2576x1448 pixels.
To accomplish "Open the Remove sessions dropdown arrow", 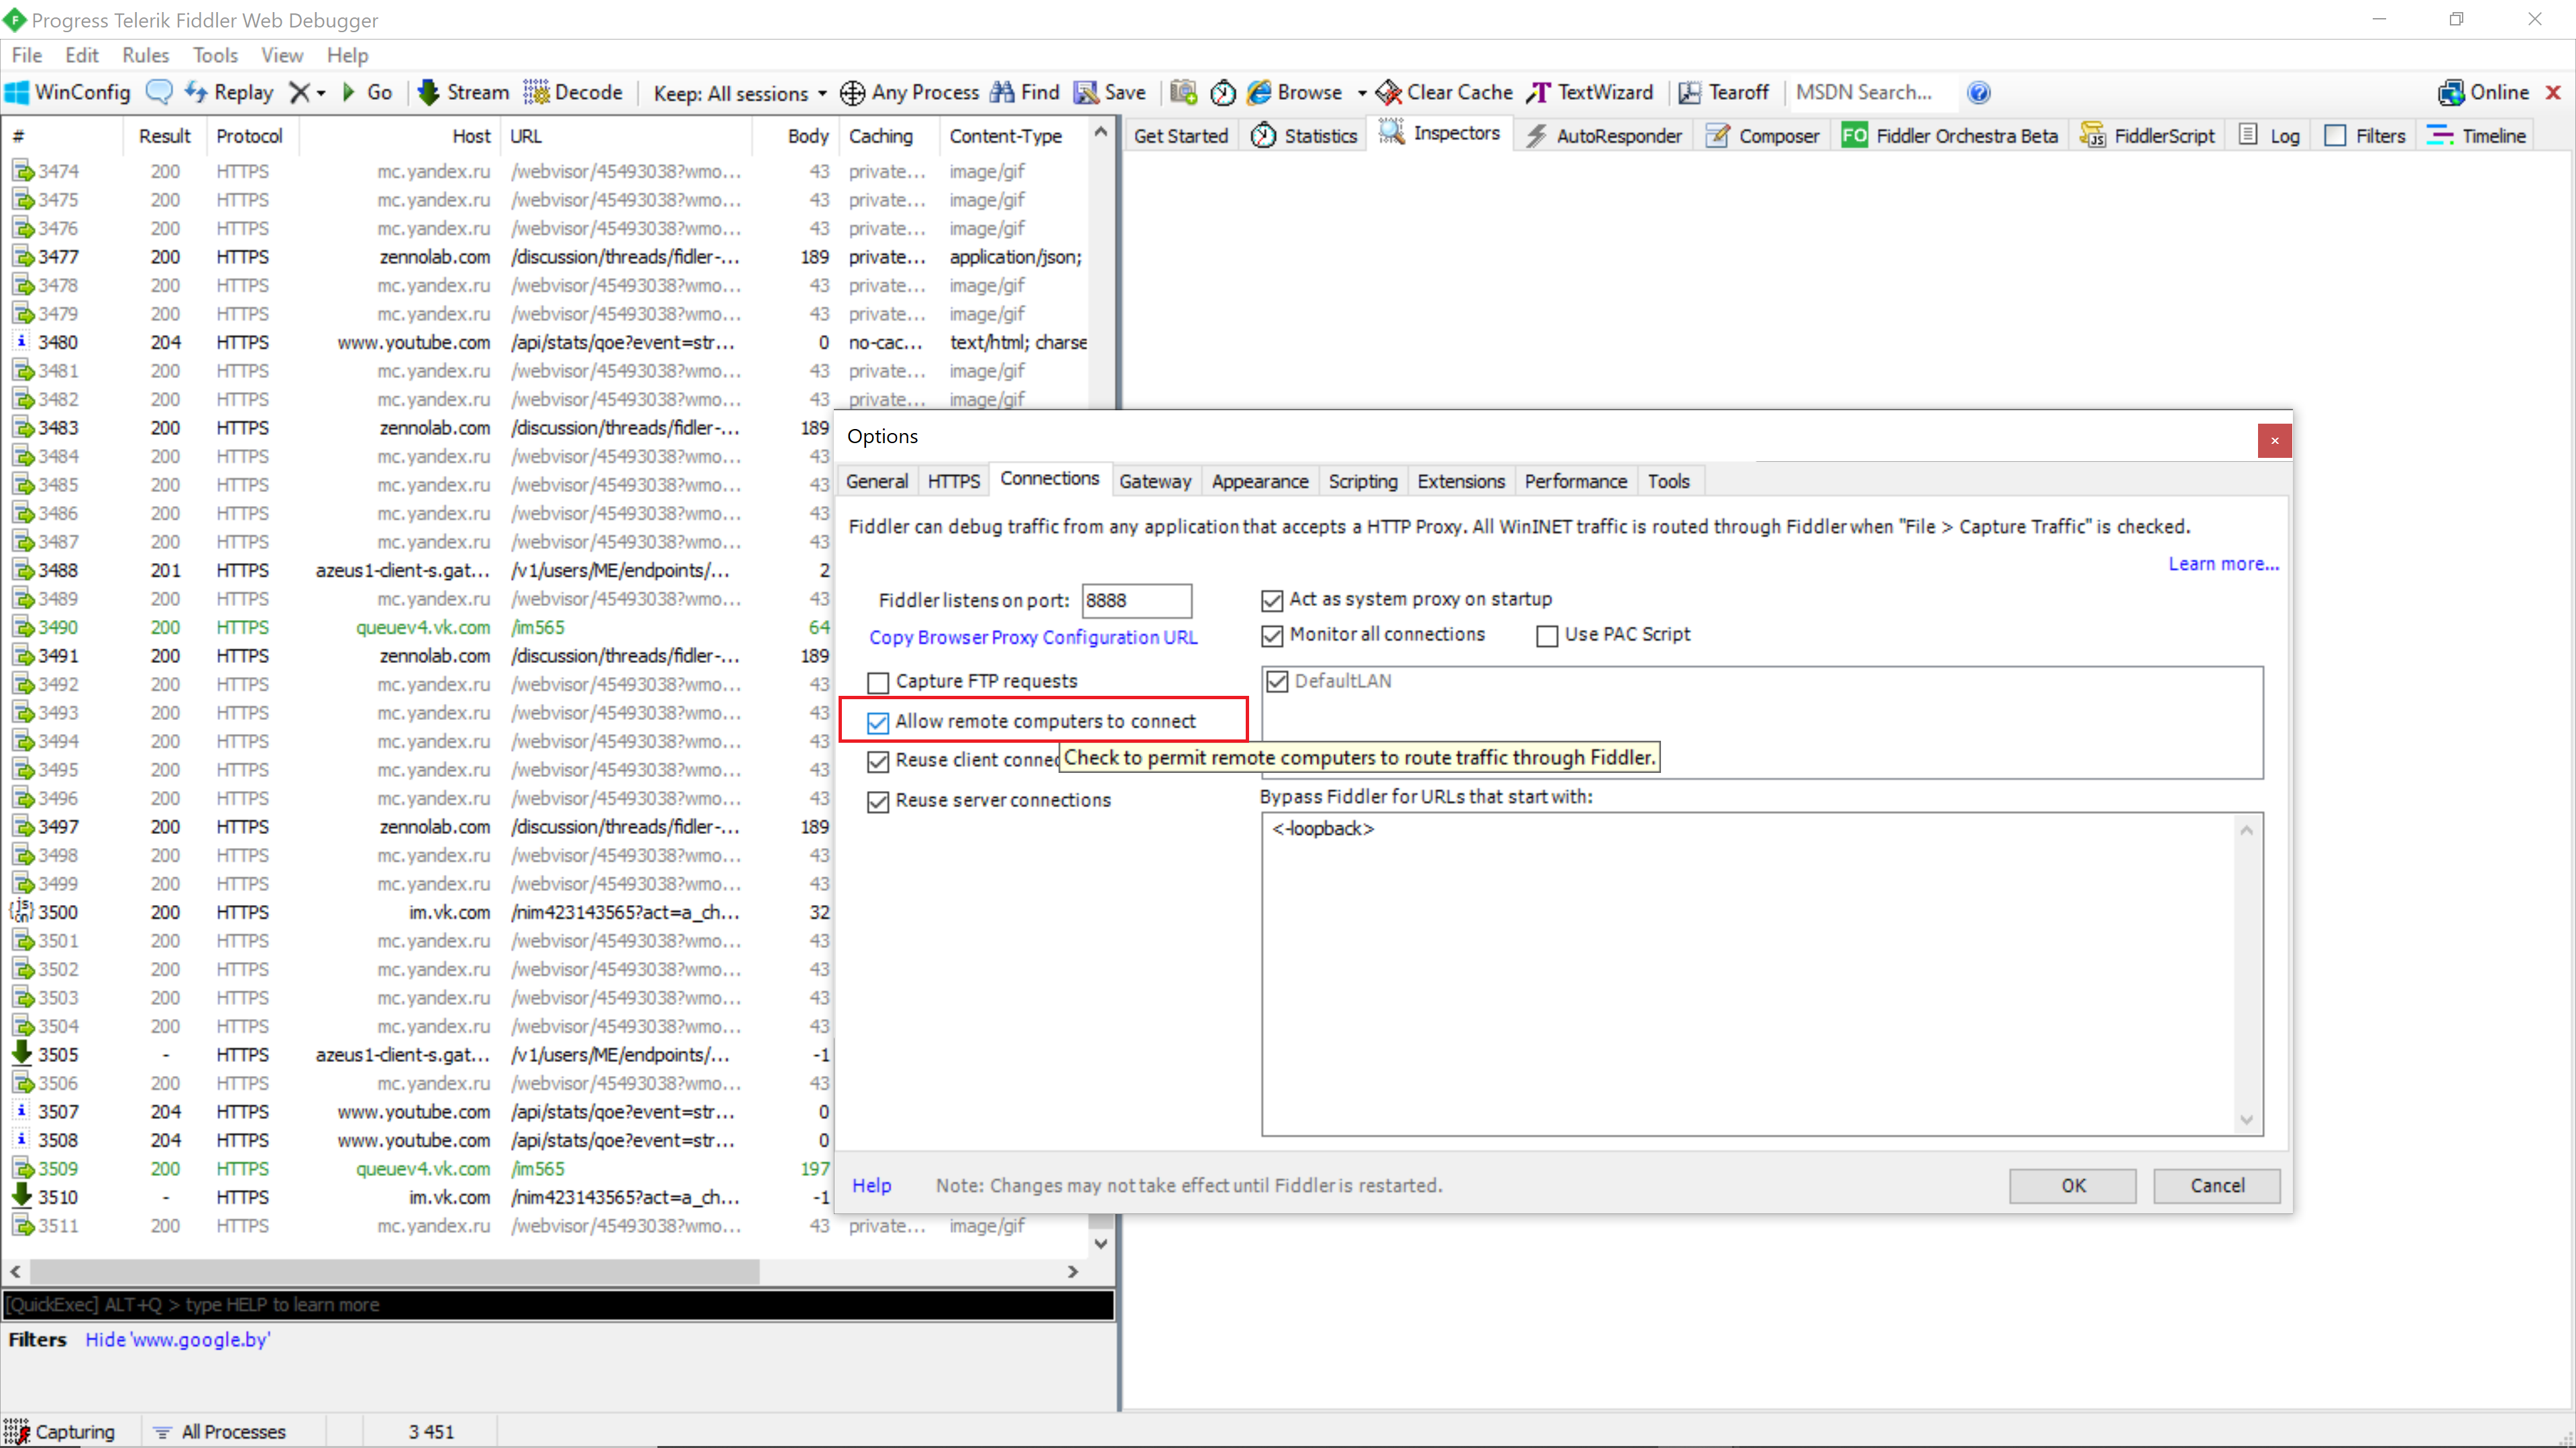I will click(x=321, y=93).
